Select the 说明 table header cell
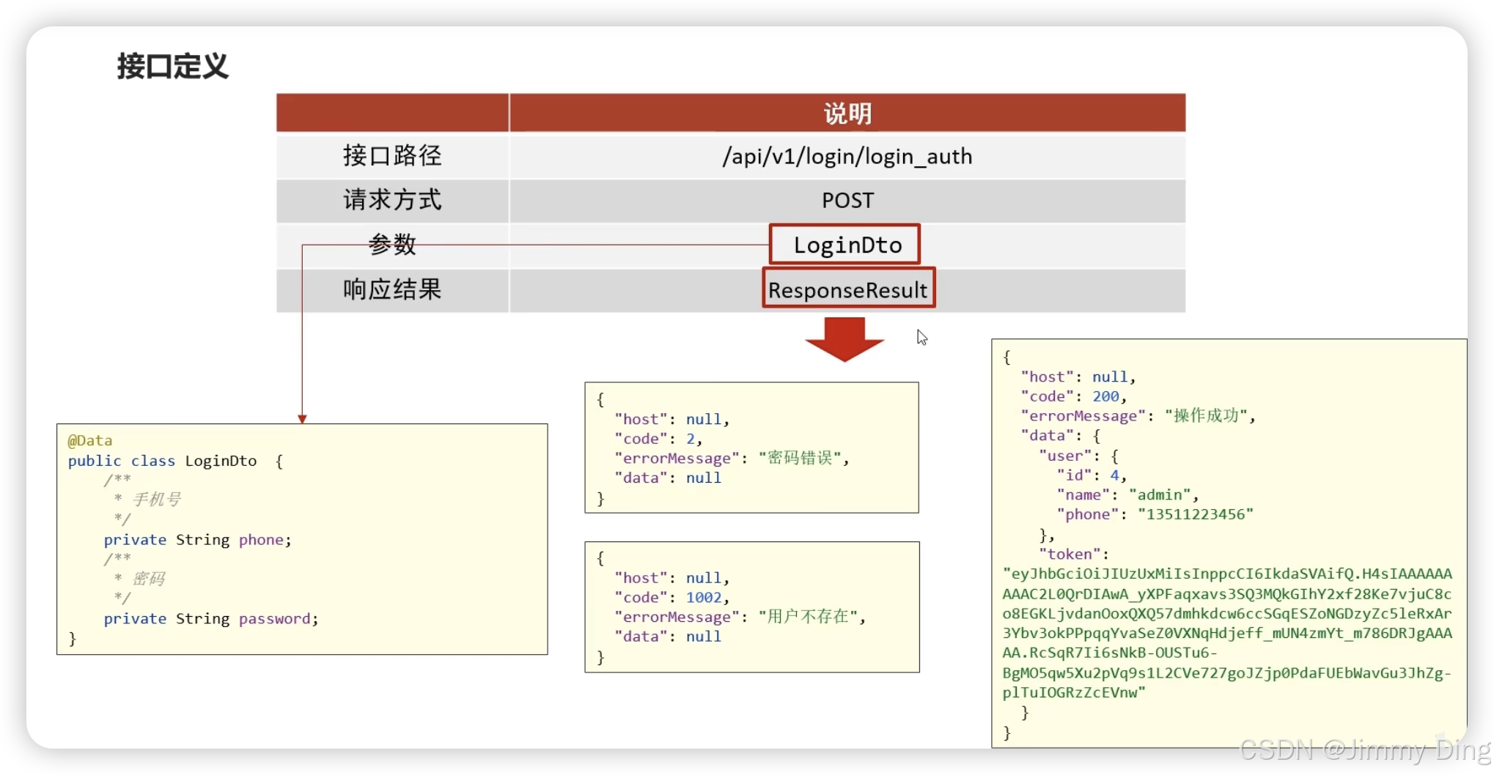This screenshot has height=775, width=1494. coord(847,113)
